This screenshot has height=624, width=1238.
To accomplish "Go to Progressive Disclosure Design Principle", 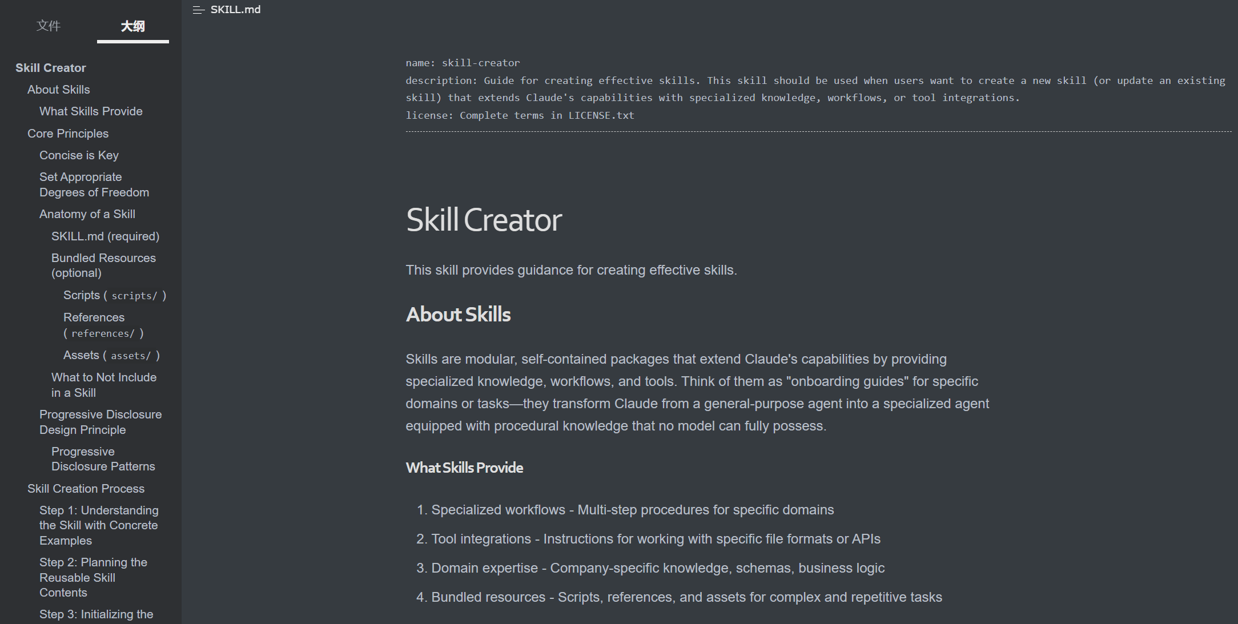I will tap(101, 422).
